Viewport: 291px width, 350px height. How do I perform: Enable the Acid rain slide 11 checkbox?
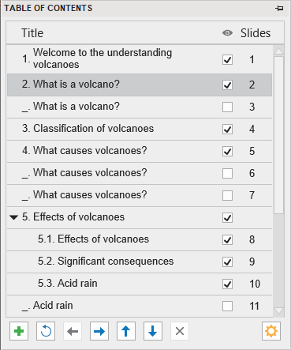[227, 307]
